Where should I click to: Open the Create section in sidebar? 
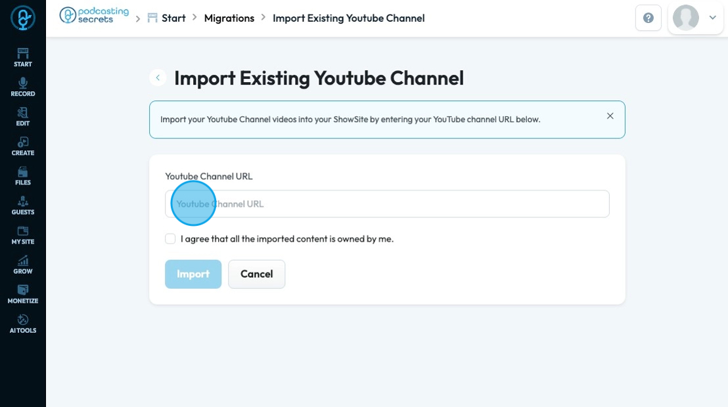click(x=23, y=146)
